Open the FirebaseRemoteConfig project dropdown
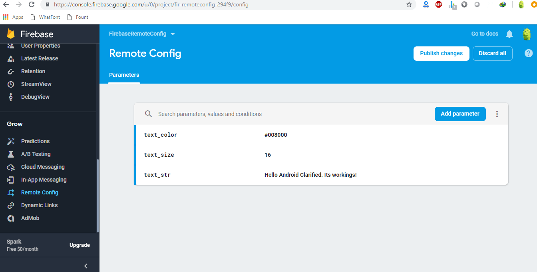 (142, 34)
